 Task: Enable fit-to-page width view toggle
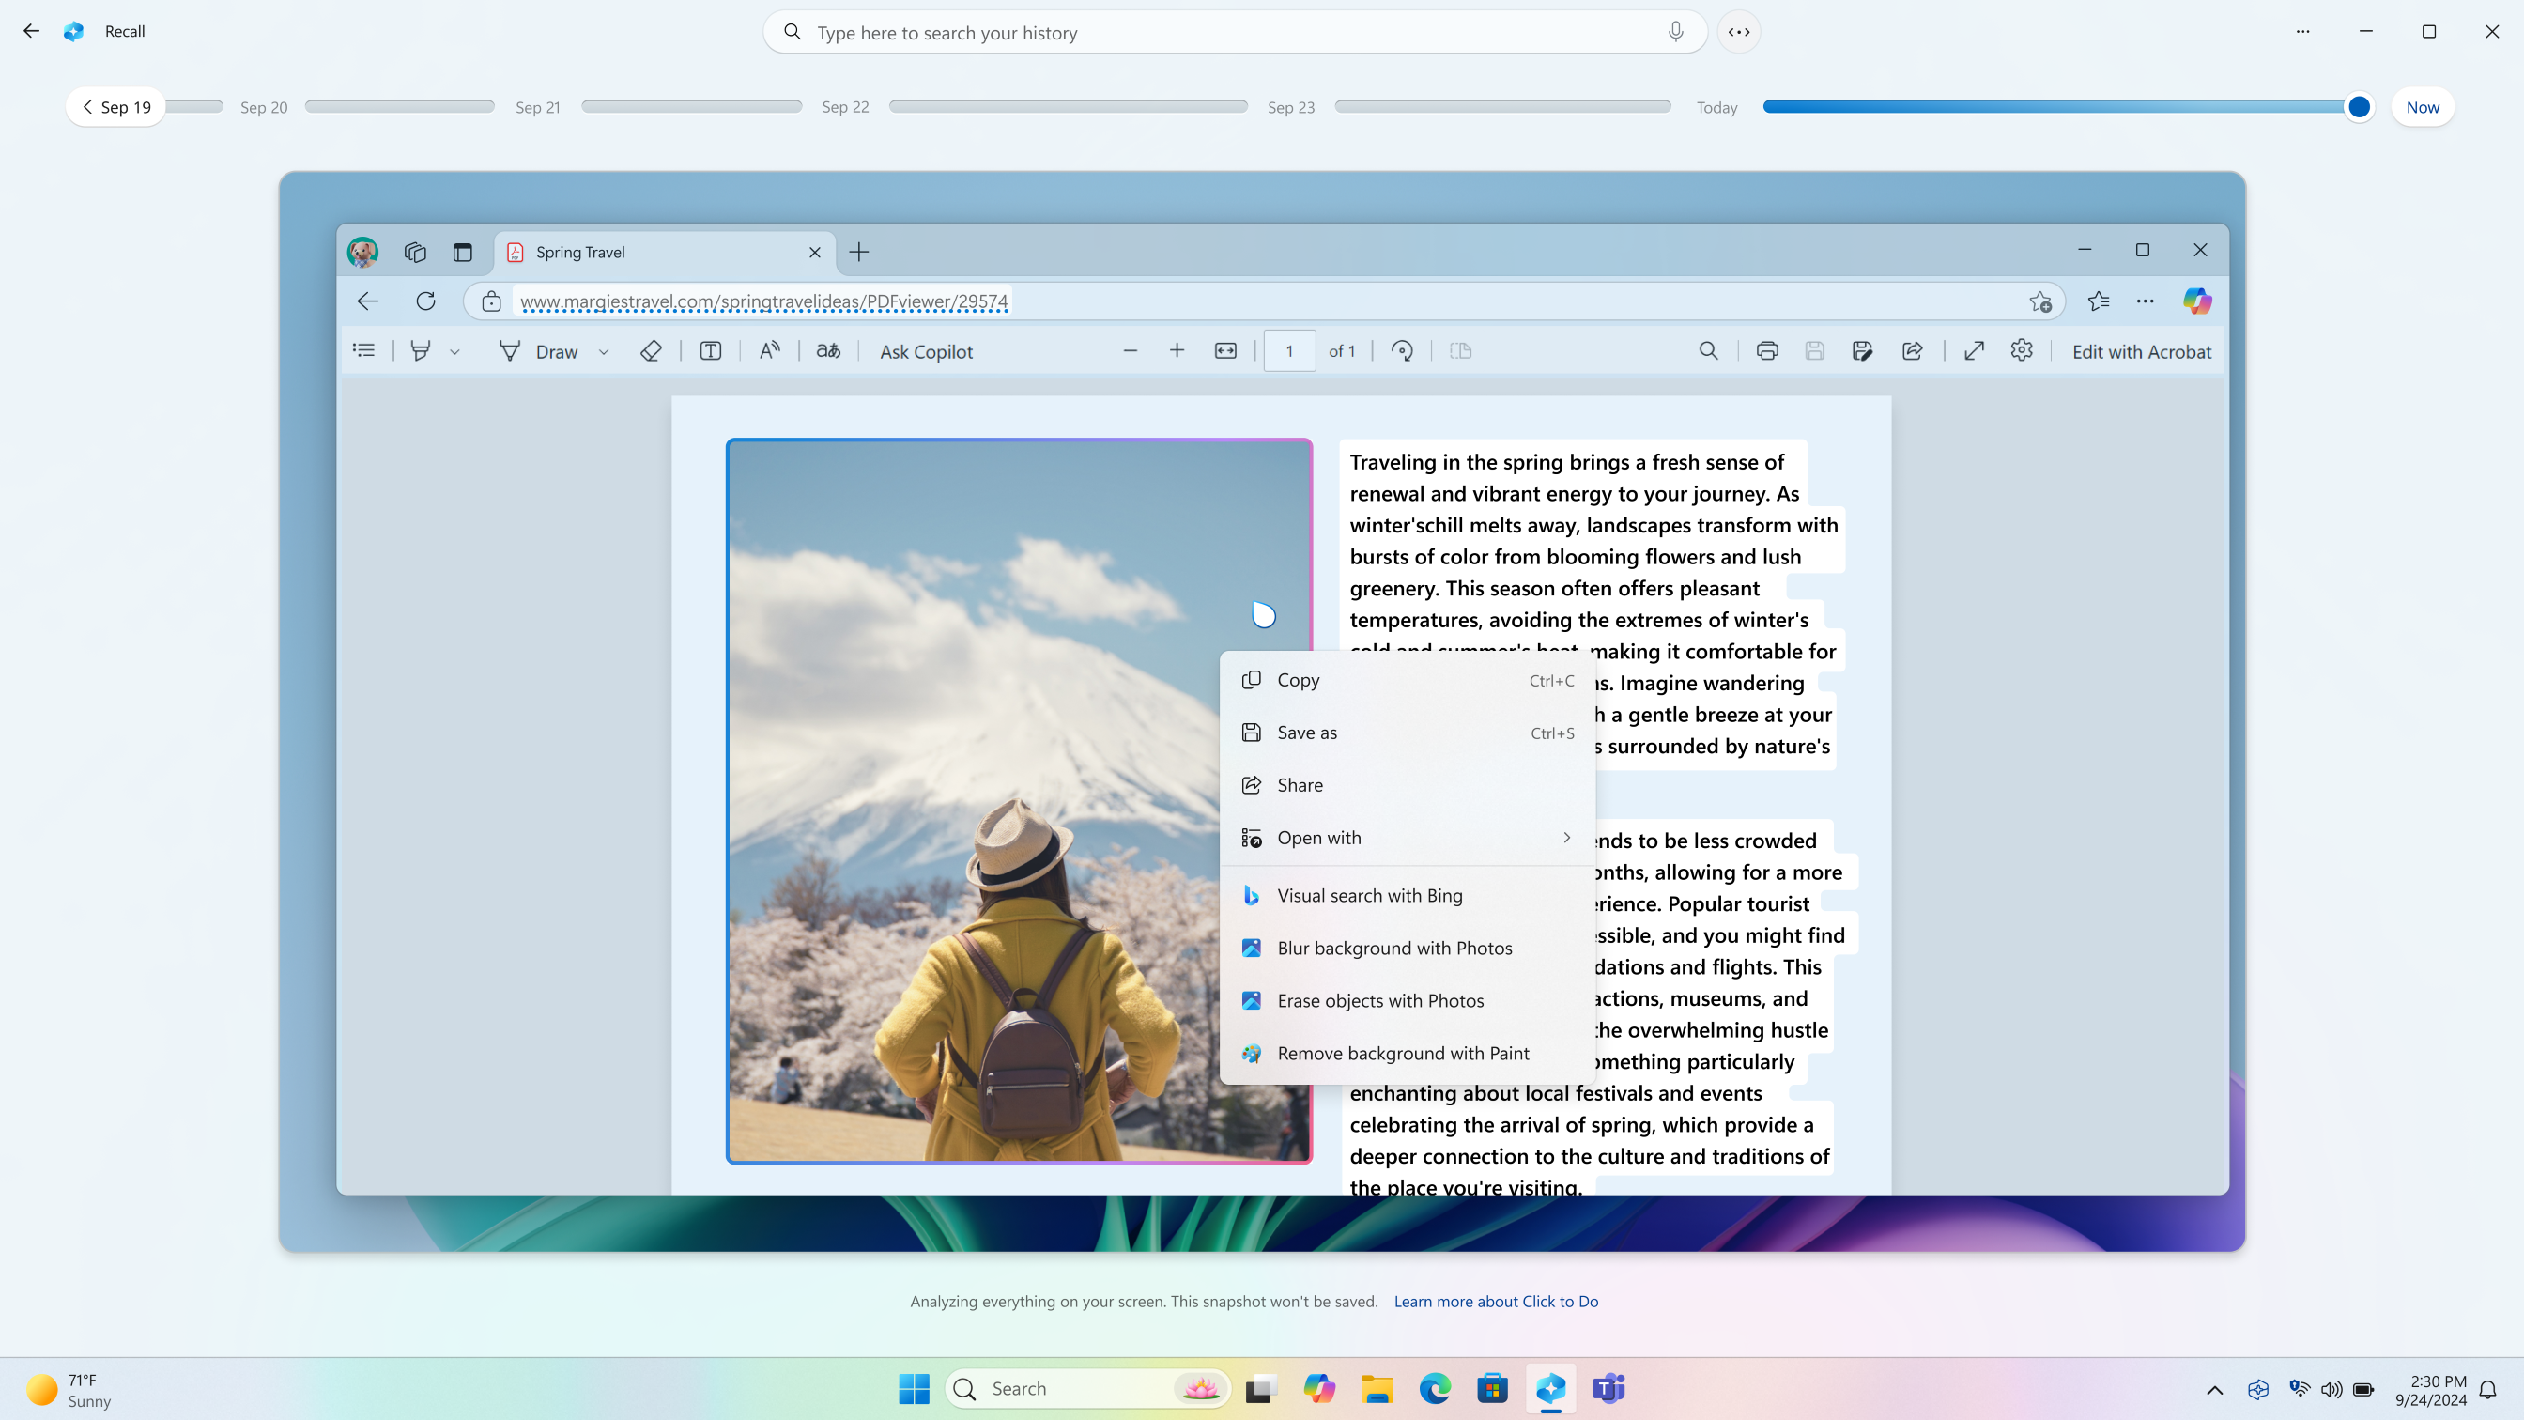pyautogui.click(x=1224, y=350)
